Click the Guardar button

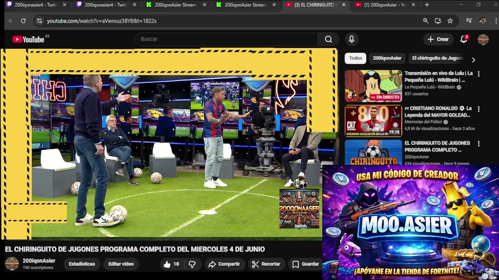pyautogui.click(x=306, y=264)
